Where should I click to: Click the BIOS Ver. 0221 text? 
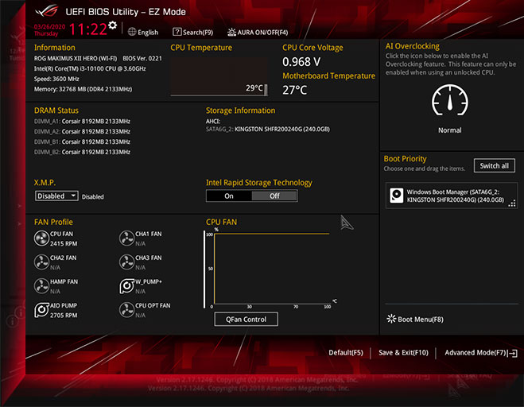pos(142,59)
